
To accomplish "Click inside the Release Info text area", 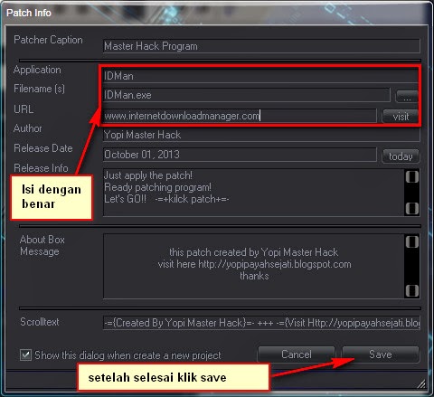I will [254, 193].
